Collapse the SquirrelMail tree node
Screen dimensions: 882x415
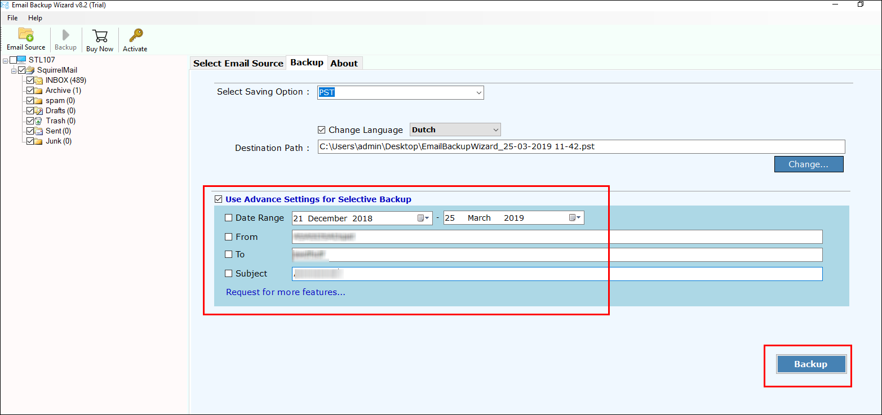point(14,70)
